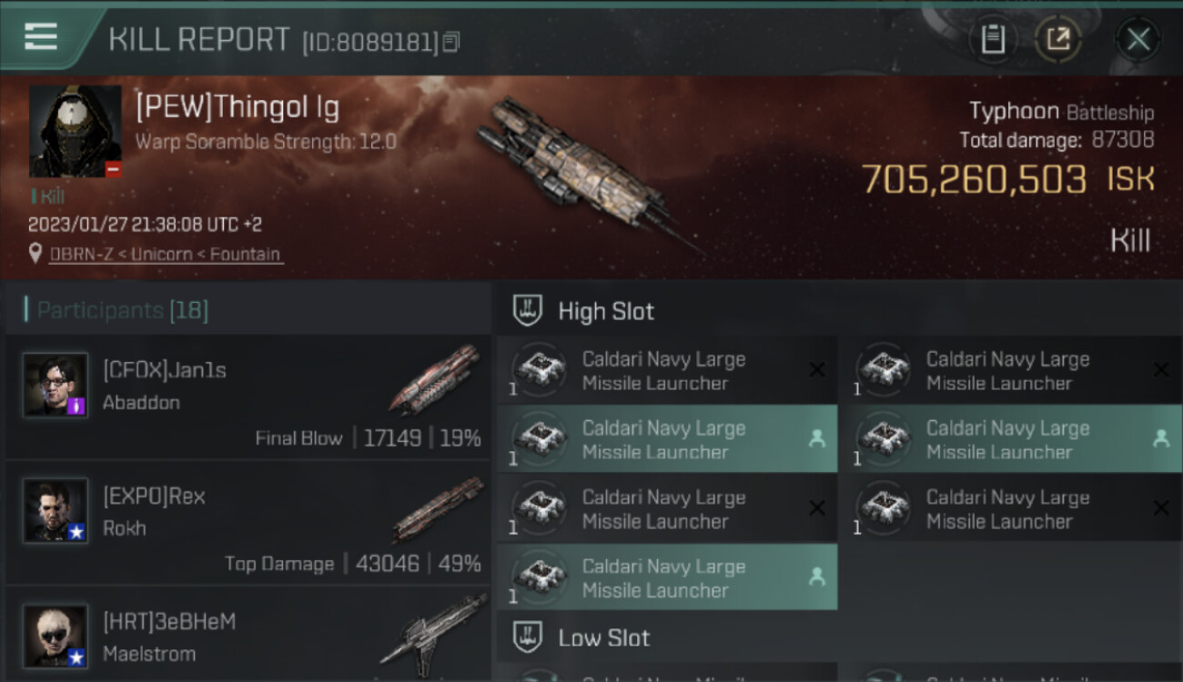Image resolution: width=1183 pixels, height=682 pixels.
Task: Share kill report via export icon
Action: pyautogui.click(x=1057, y=39)
